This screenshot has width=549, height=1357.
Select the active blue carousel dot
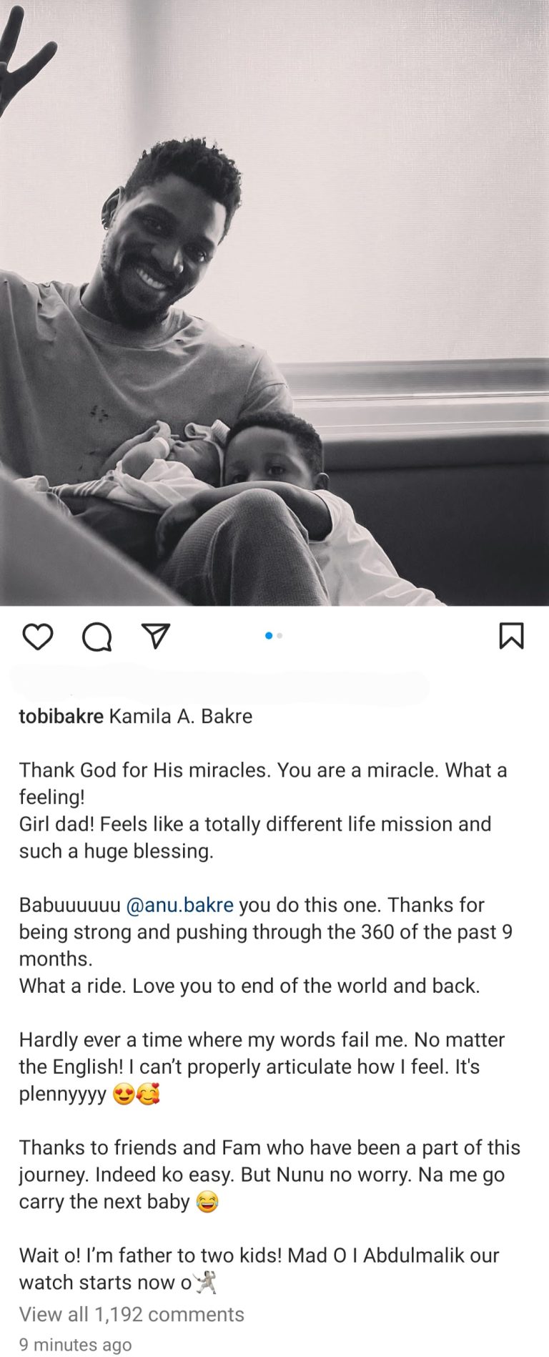click(269, 635)
